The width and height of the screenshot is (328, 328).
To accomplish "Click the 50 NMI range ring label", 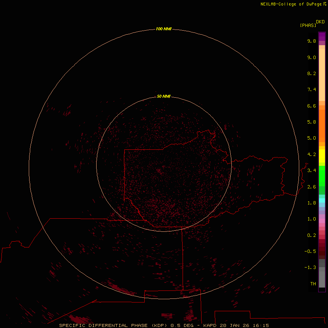I will pos(164,96).
